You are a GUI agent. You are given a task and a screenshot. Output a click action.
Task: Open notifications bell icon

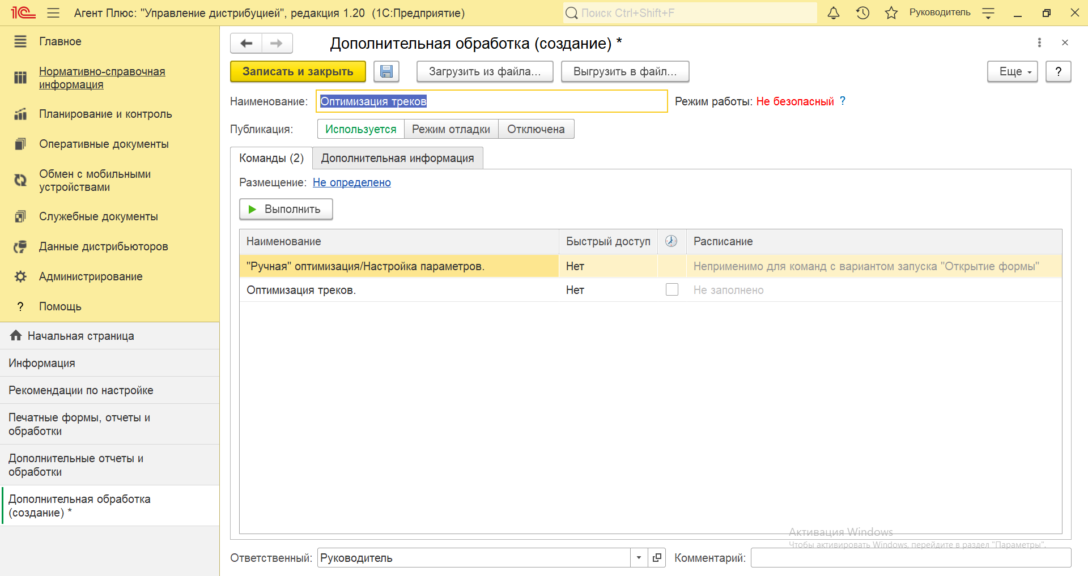click(833, 13)
